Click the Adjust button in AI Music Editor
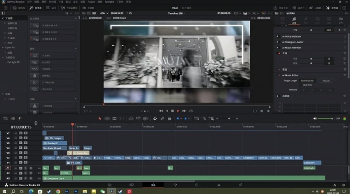The image size is (350, 194). 326,81
